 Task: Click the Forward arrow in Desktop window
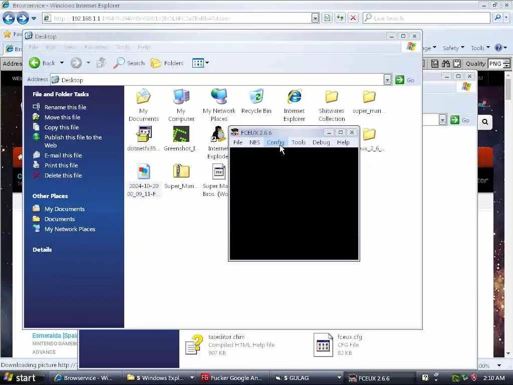pyautogui.click(x=76, y=63)
